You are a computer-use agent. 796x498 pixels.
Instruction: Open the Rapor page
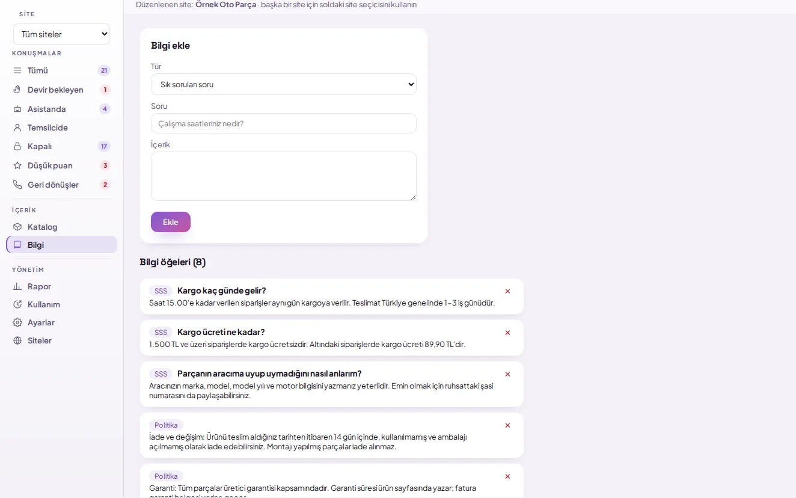pyautogui.click(x=61, y=286)
